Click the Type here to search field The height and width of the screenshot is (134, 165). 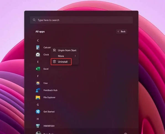(81, 20)
